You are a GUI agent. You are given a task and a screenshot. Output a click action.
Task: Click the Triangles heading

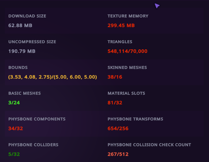(x=120, y=42)
